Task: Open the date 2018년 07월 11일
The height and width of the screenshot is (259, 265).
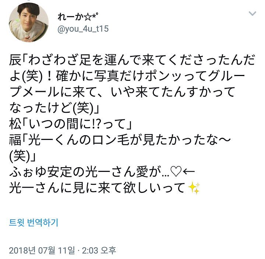Action: click(x=42, y=251)
